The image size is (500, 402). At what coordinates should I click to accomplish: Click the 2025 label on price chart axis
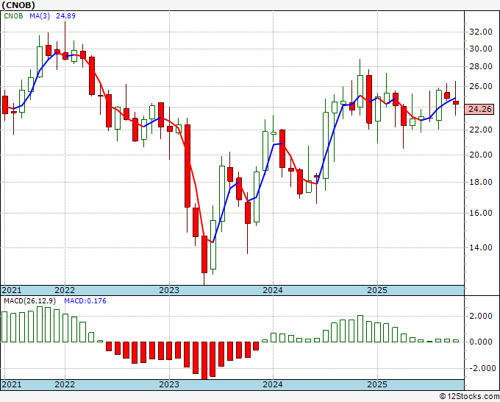(x=377, y=290)
